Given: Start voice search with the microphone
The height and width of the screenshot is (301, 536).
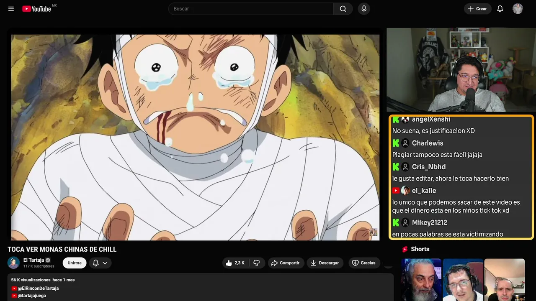Looking at the screenshot, I should (x=364, y=9).
